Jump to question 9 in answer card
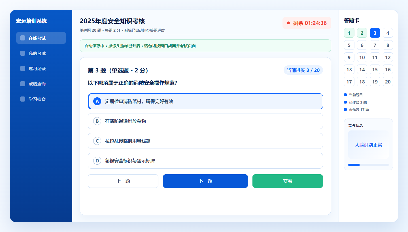 click(349, 57)
